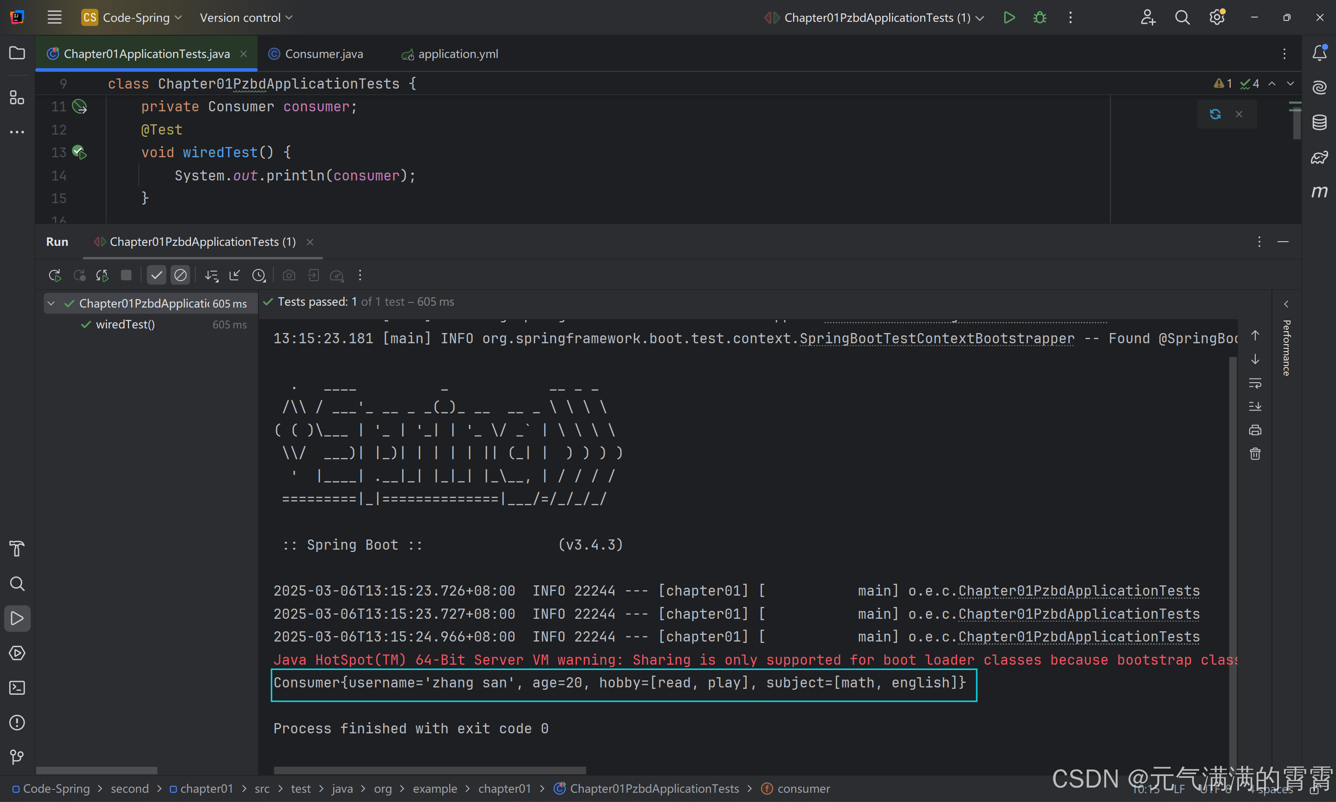The image size is (1336, 802).
Task: Select the wiredTest() result in tree
Action: click(125, 325)
